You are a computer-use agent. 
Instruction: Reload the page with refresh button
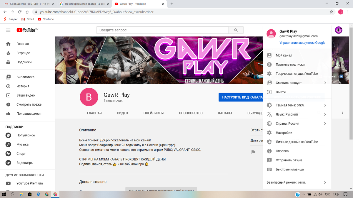20,12
